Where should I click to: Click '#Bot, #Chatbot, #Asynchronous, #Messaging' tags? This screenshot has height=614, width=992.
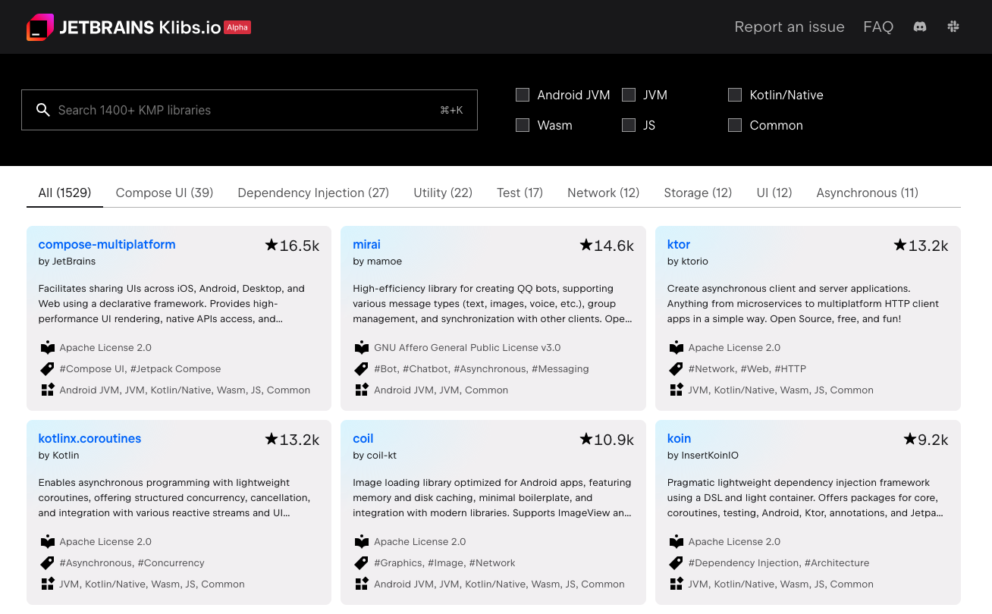[x=482, y=368]
